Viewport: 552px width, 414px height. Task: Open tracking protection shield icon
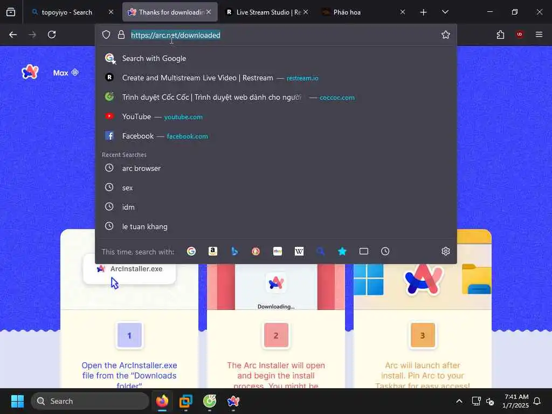pyautogui.click(x=106, y=34)
